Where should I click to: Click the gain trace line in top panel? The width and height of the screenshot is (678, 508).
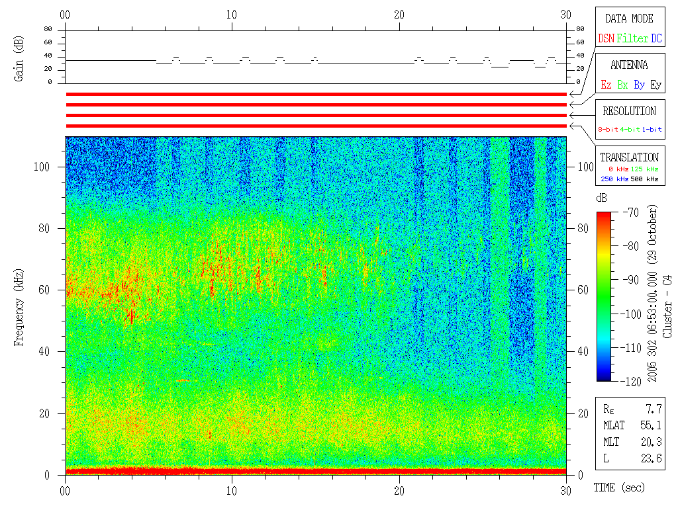[316, 62]
